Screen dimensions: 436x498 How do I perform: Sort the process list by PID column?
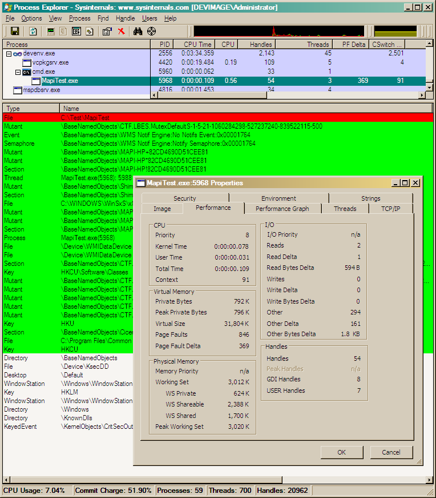click(164, 44)
